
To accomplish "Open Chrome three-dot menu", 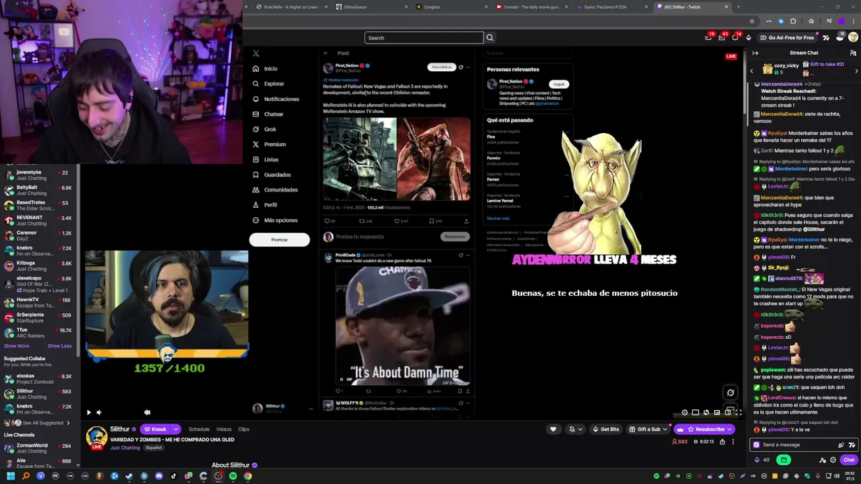I will [854, 21].
